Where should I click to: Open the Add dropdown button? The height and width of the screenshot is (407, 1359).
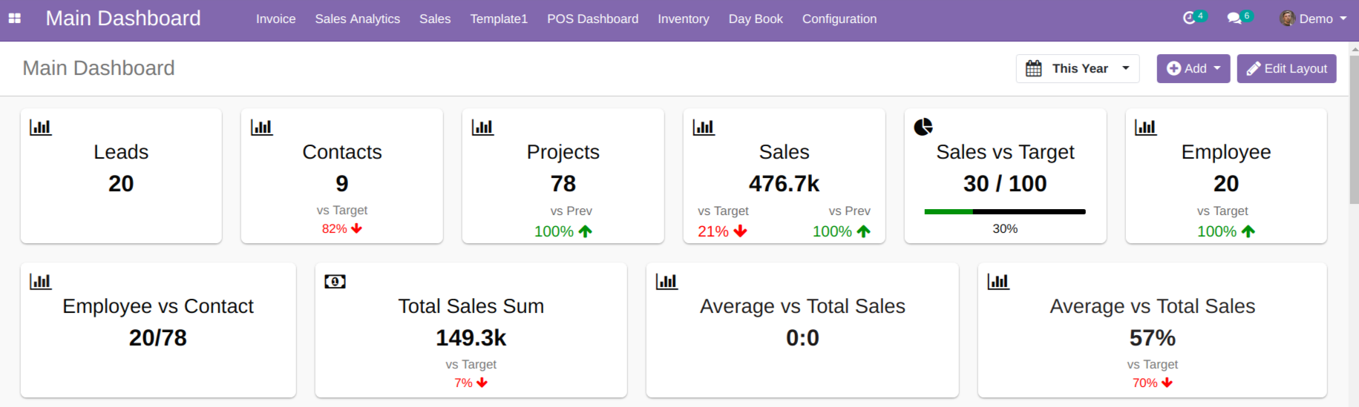pos(1193,69)
